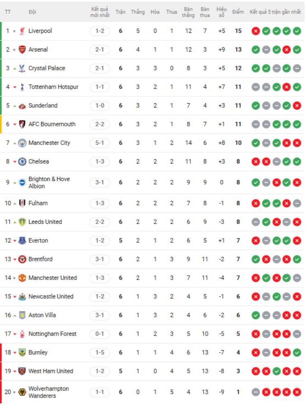Screen dimensions: 305x405
Task: Click the Wolverhampton Wanderers crest icon
Action: pyautogui.click(x=22, y=392)
